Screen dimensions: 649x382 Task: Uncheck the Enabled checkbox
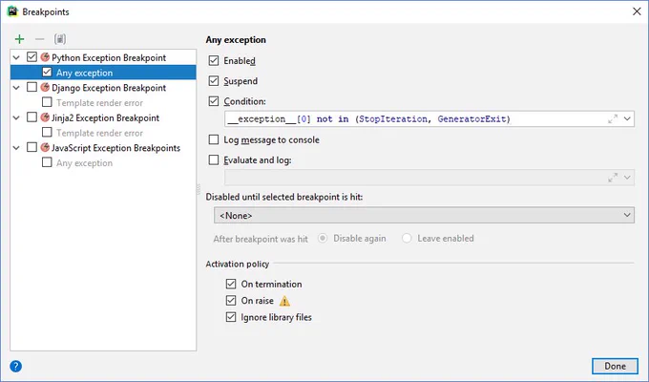coord(214,60)
